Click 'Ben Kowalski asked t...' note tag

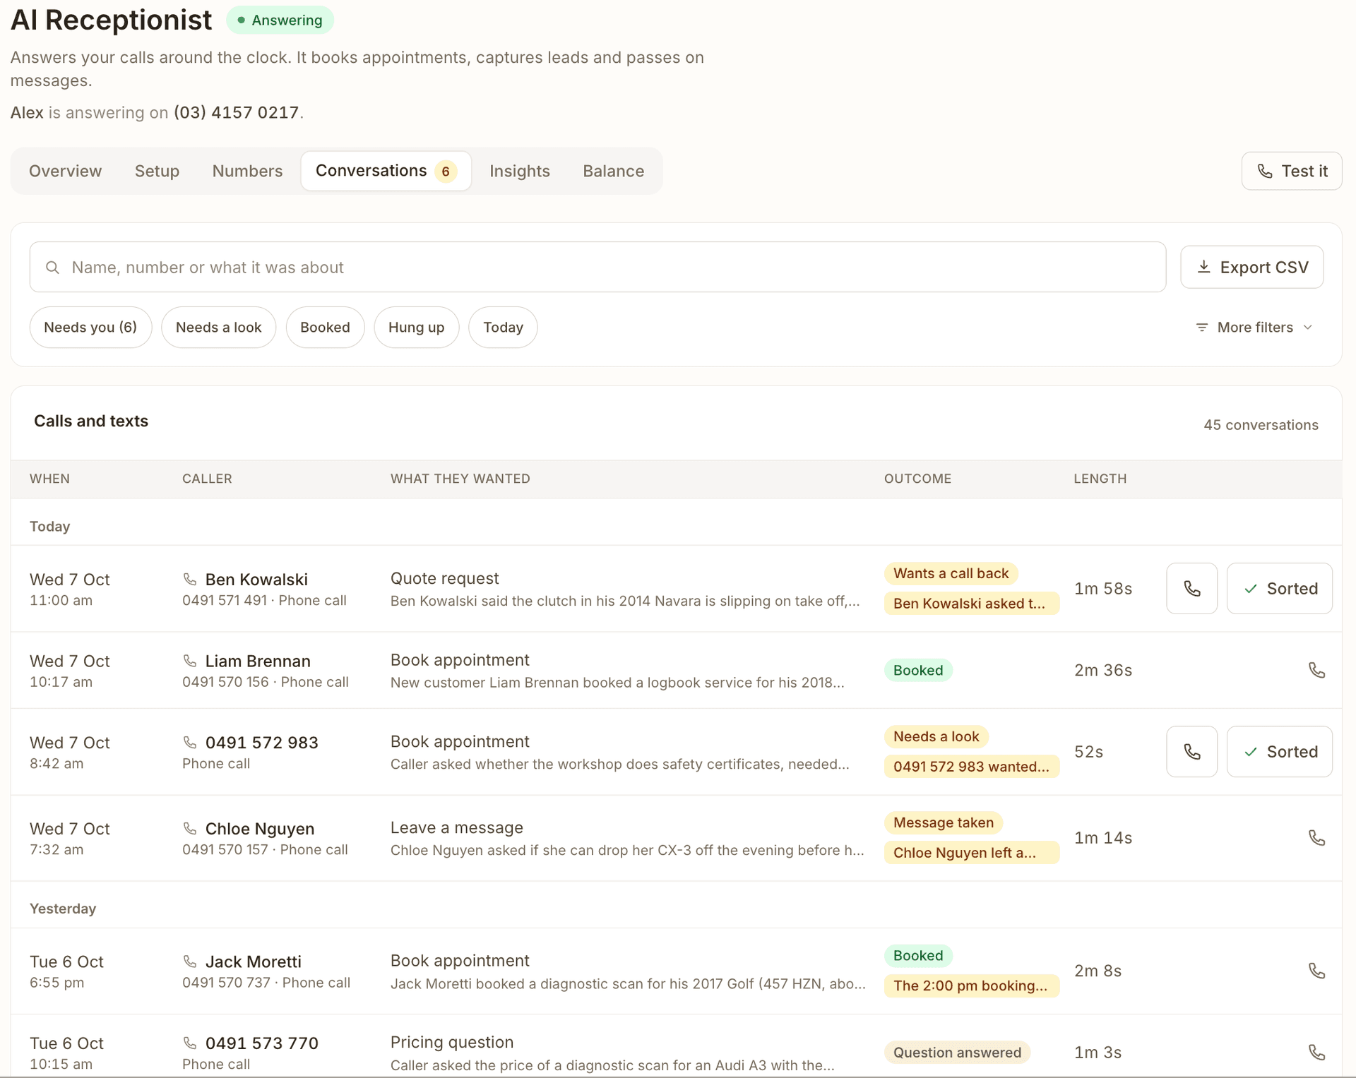(971, 603)
